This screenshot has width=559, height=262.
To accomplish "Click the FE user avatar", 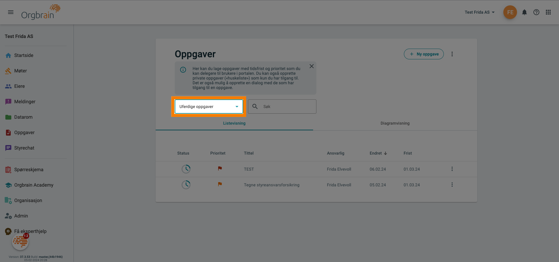I will pyautogui.click(x=510, y=12).
